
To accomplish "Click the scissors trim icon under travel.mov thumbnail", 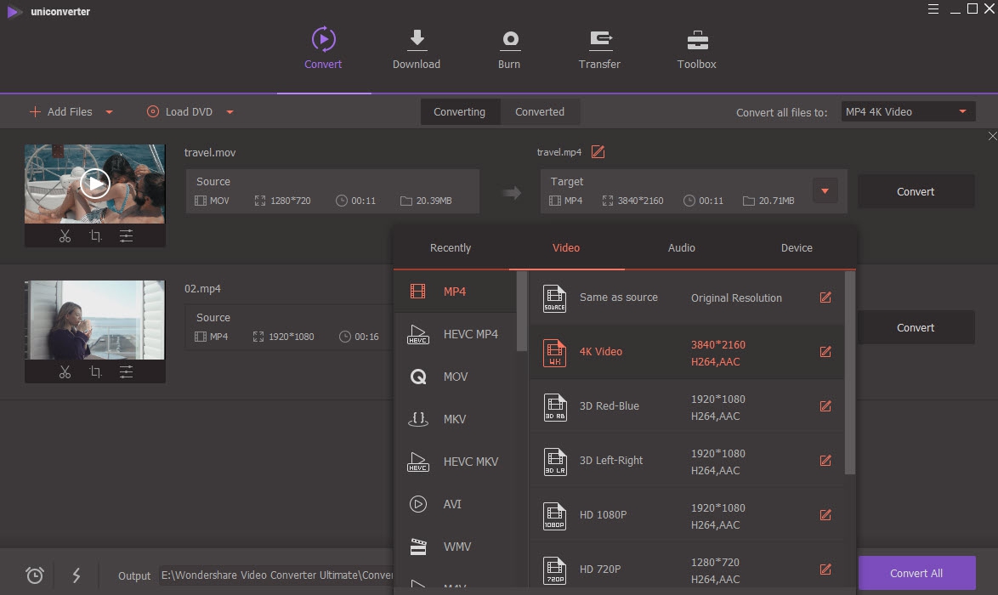I will point(65,236).
